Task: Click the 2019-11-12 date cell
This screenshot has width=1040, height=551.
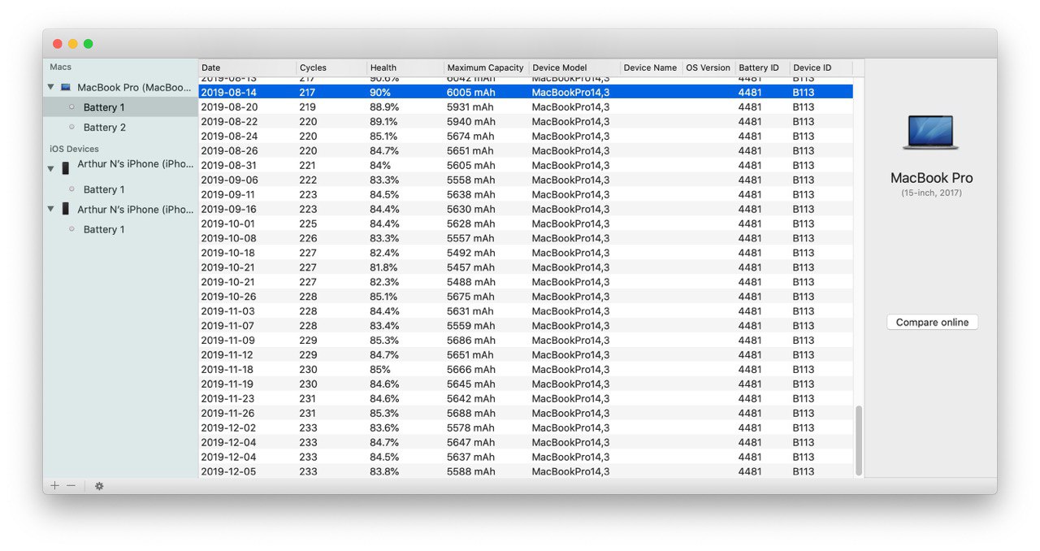Action: click(x=229, y=355)
